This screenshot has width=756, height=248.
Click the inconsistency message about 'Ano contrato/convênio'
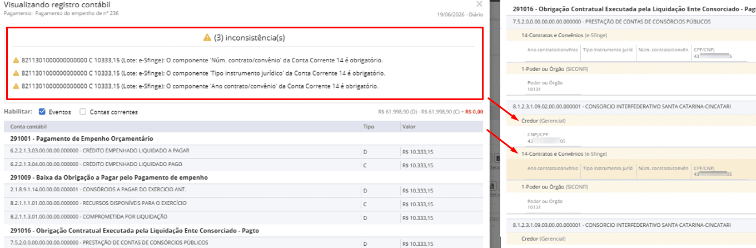tap(200, 86)
